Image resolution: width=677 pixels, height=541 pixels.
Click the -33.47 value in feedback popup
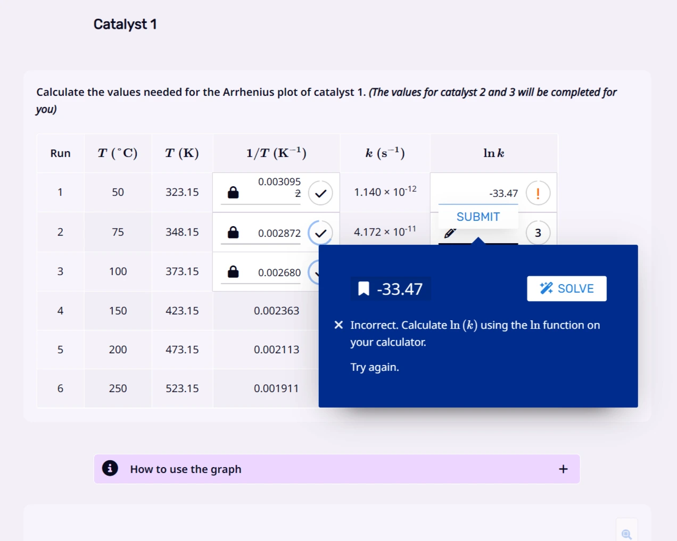coord(400,289)
